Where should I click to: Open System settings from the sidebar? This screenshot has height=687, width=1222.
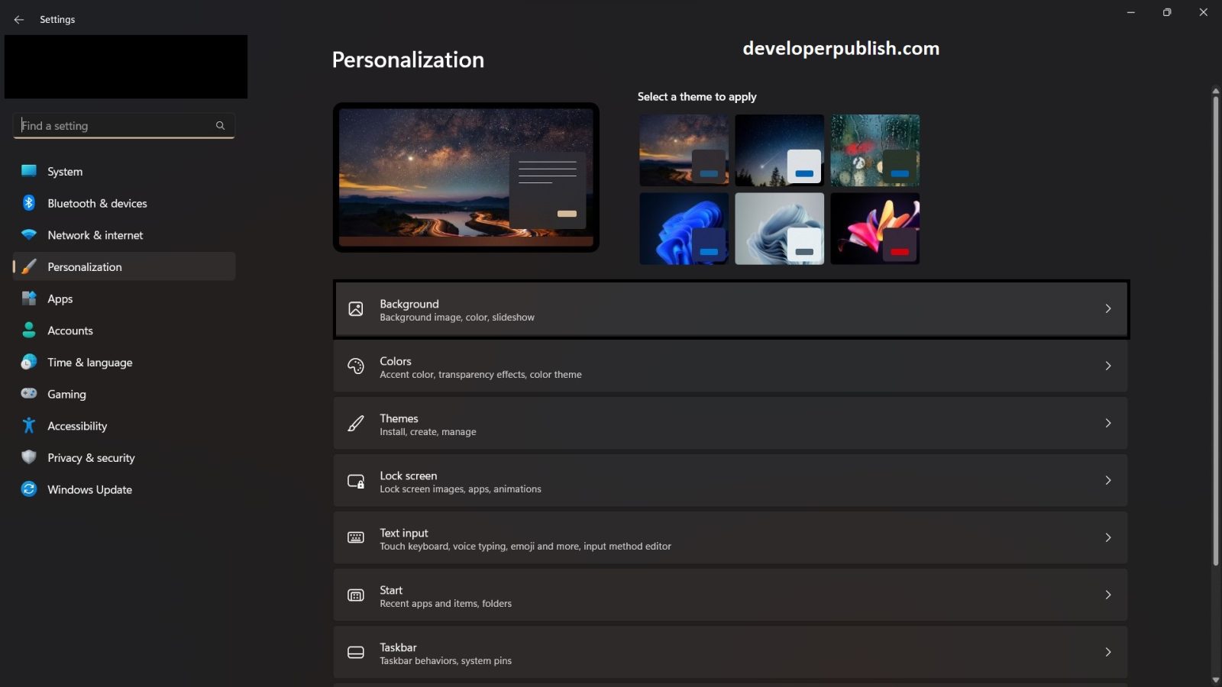click(x=65, y=171)
